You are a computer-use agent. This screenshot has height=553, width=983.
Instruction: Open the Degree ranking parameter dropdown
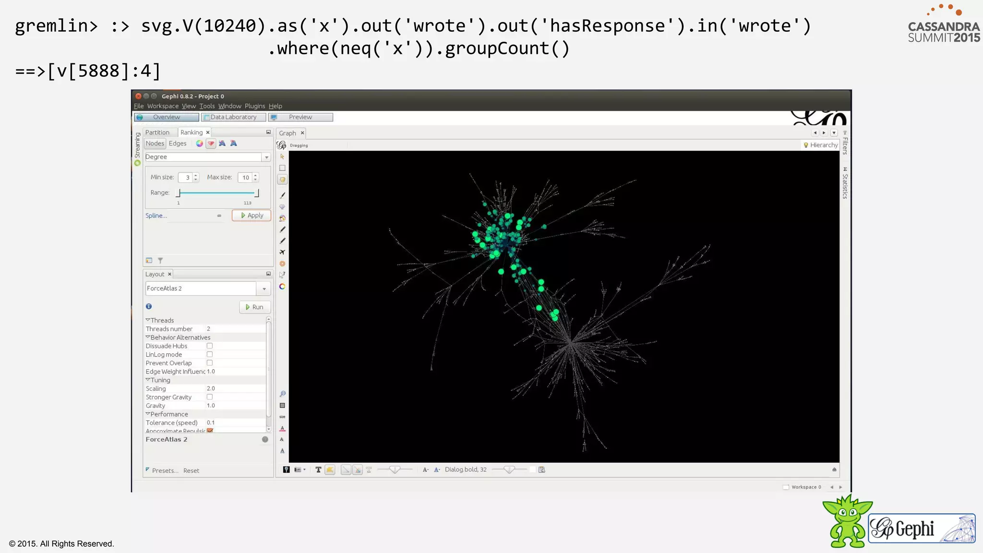(x=266, y=157)
